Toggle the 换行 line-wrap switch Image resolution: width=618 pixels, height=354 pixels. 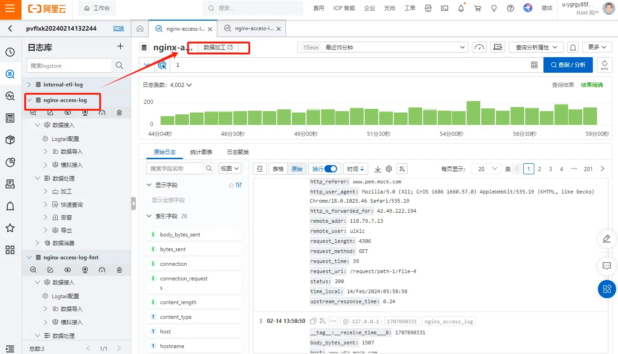[330, 169]
